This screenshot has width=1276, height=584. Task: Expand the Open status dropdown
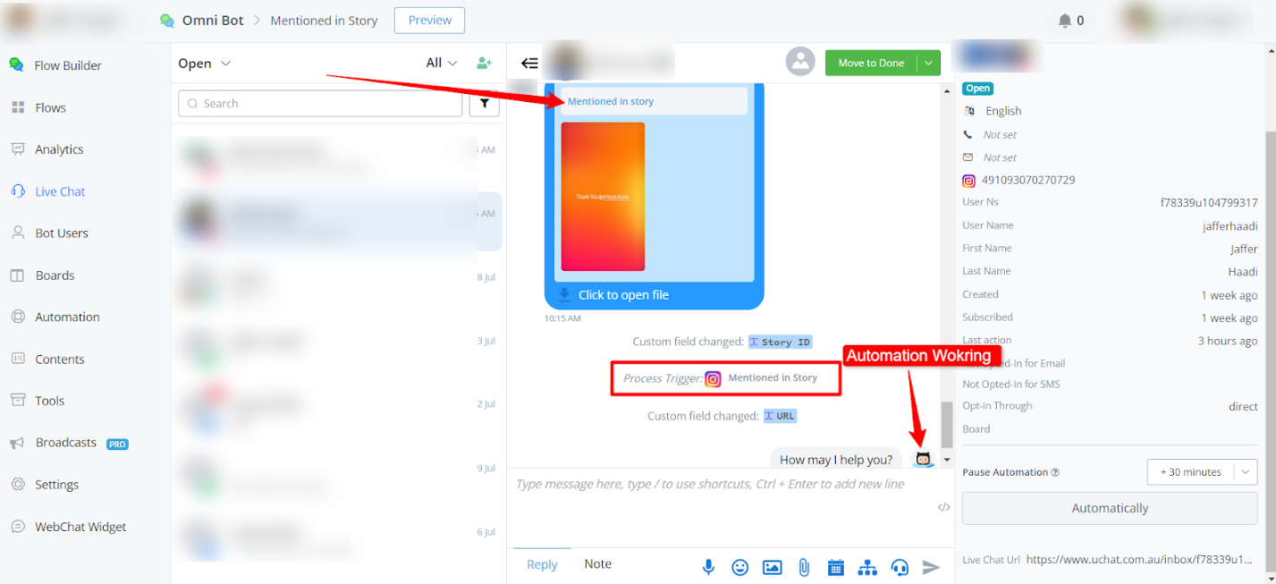pyautogui.click(x=205, y=63)
